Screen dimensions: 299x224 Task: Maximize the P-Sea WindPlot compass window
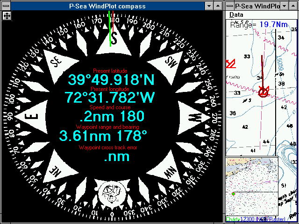(218, 6)
